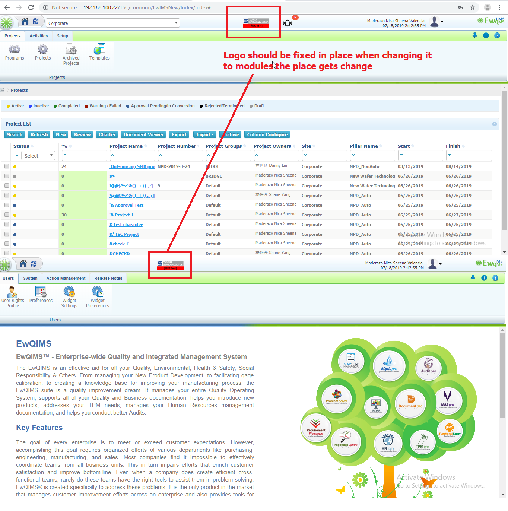Collapse the Project List panel
Viewport: 508px width, 511px height.
[x=495, y=124]
